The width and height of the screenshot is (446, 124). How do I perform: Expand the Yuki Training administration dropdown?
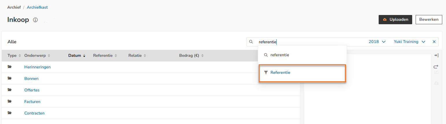409,42
